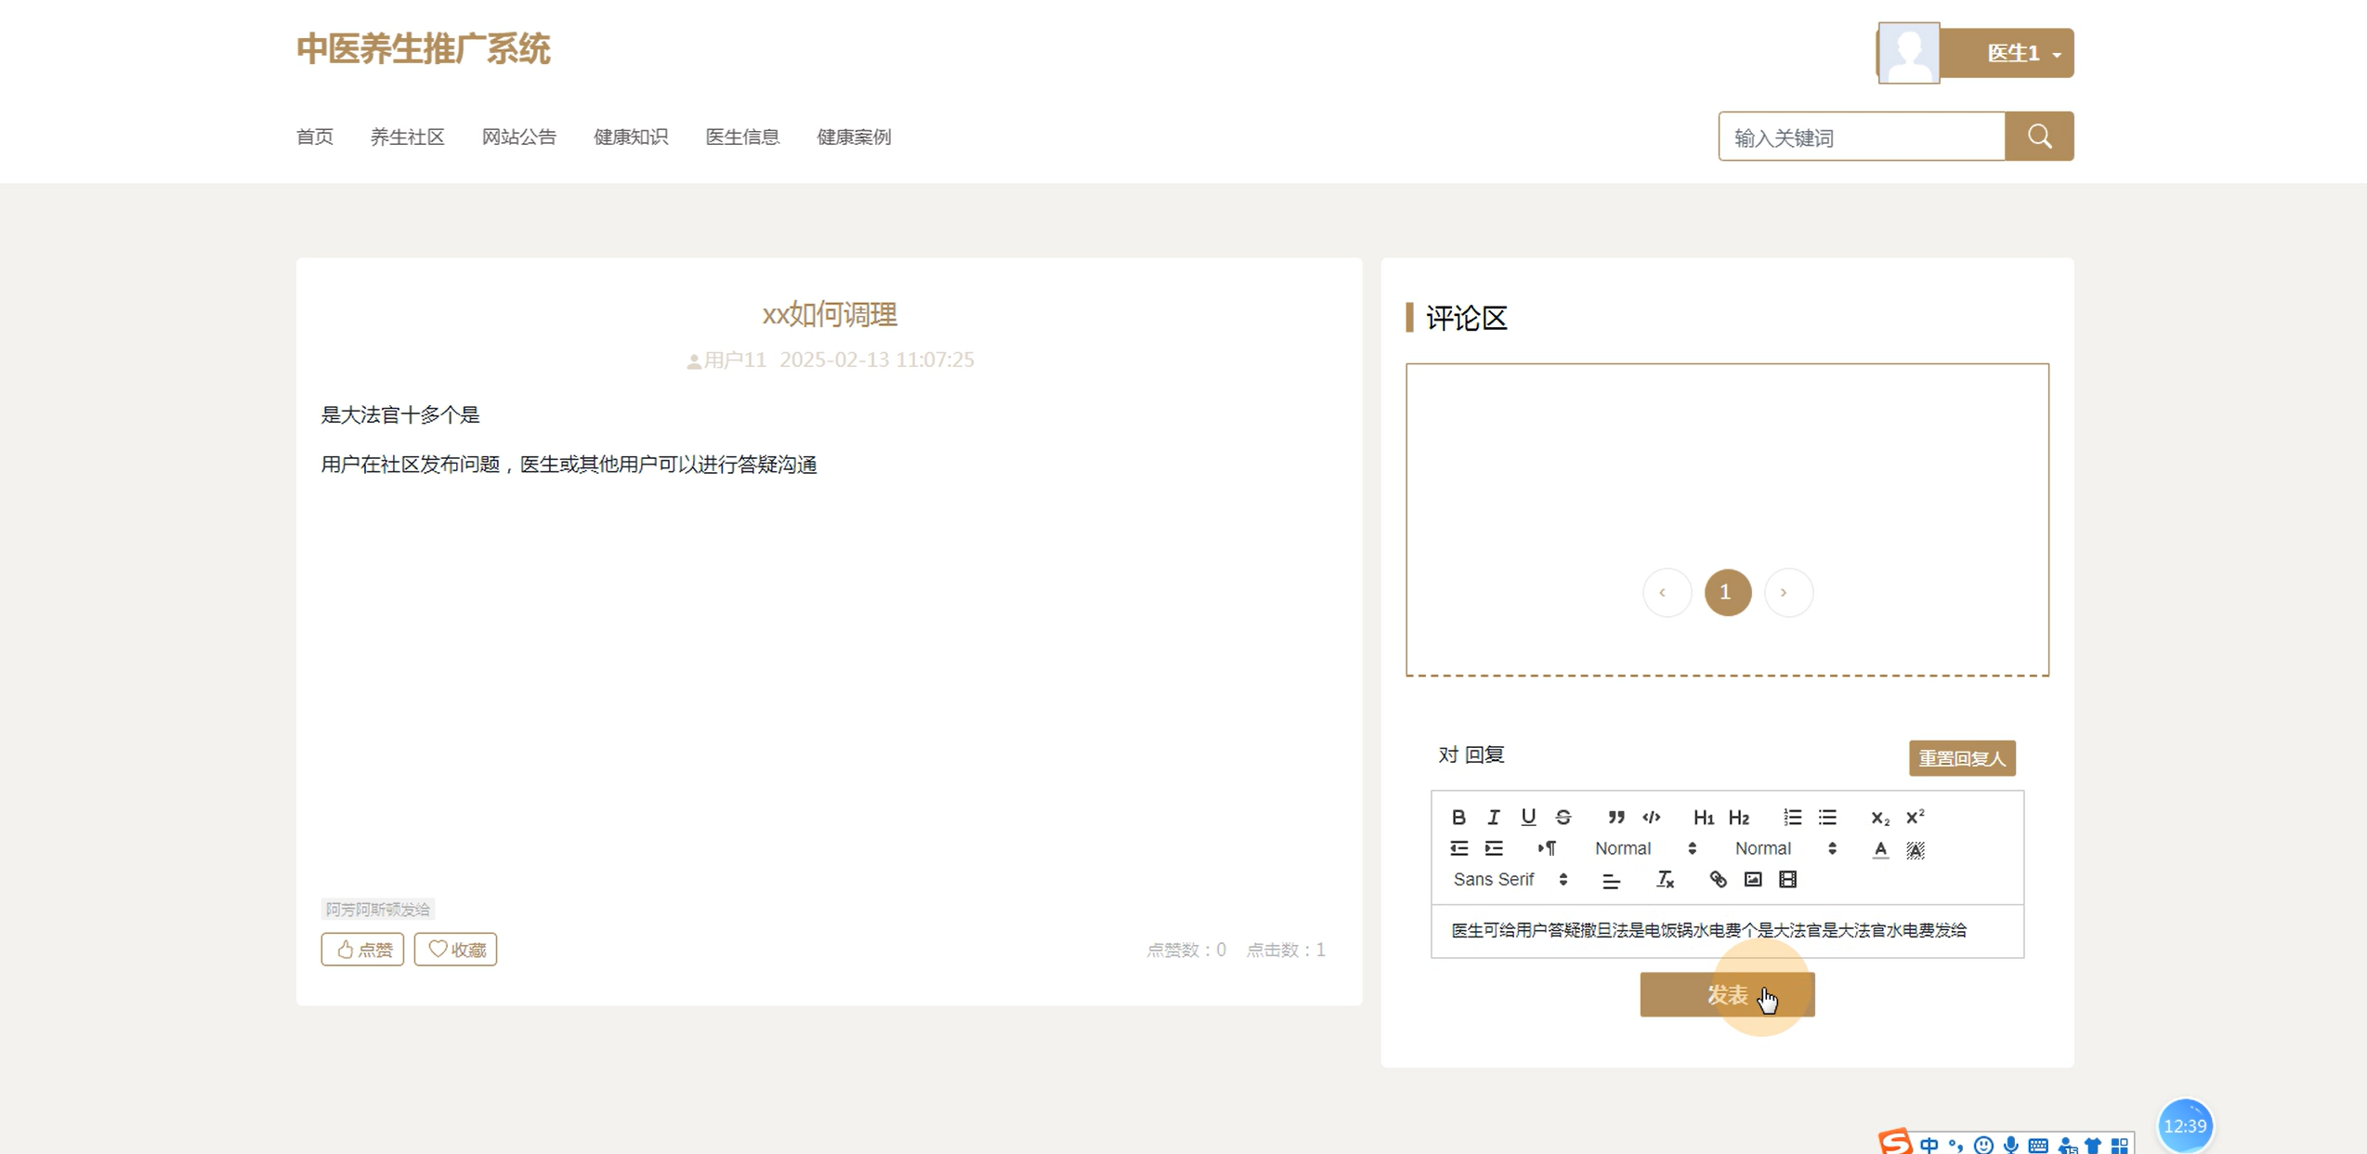Toggle bold formatting in the reply editor
Image resolution: width=2367 pixels, height=1154 pixels.
click(x=1458, y=818)
